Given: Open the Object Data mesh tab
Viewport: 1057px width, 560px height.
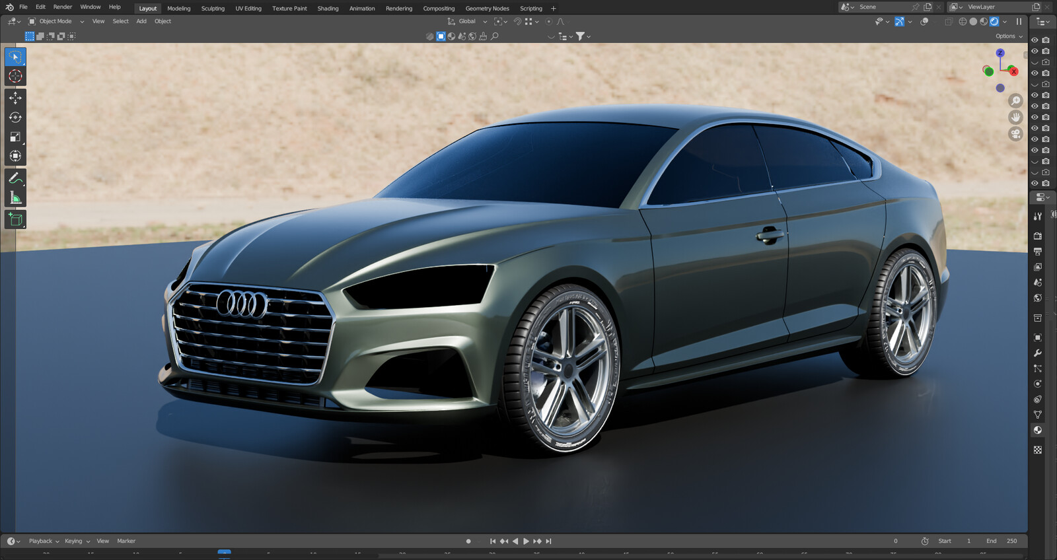Looking at the screenshot, I should point(1038,415).
